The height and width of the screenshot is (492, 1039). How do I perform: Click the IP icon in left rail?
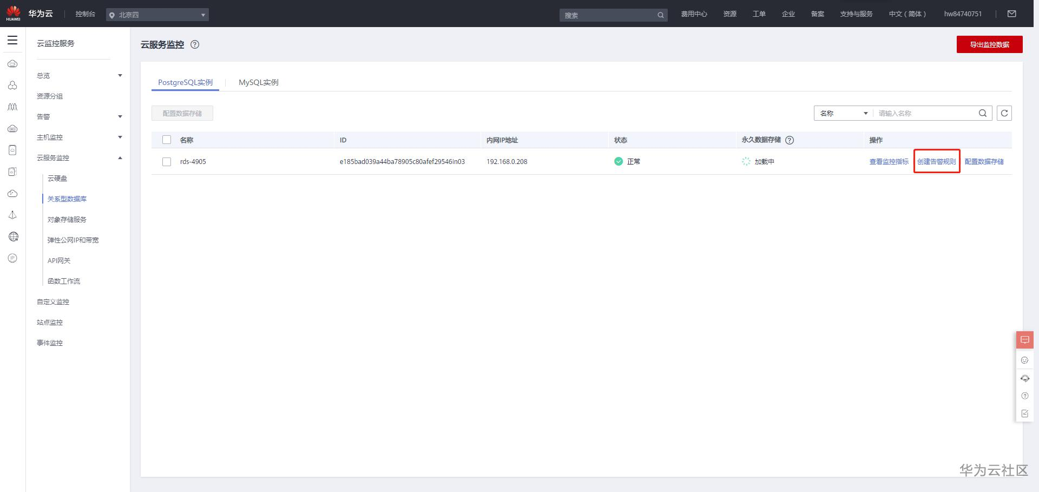[13, 258]
